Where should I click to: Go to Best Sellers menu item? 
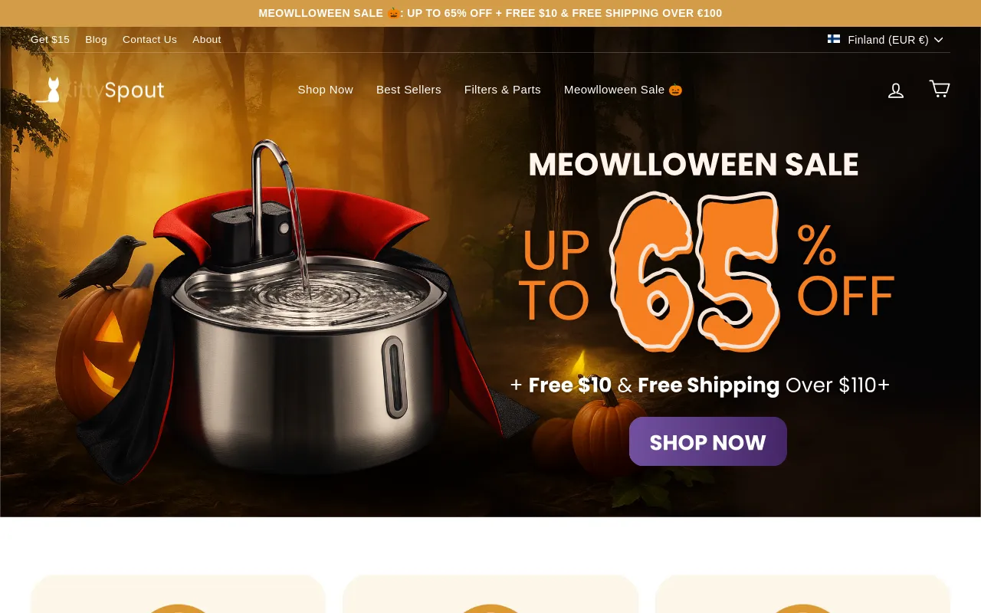pos(408,90)
